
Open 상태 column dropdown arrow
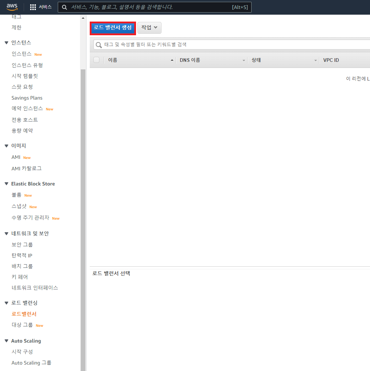(x=315, y=60)
